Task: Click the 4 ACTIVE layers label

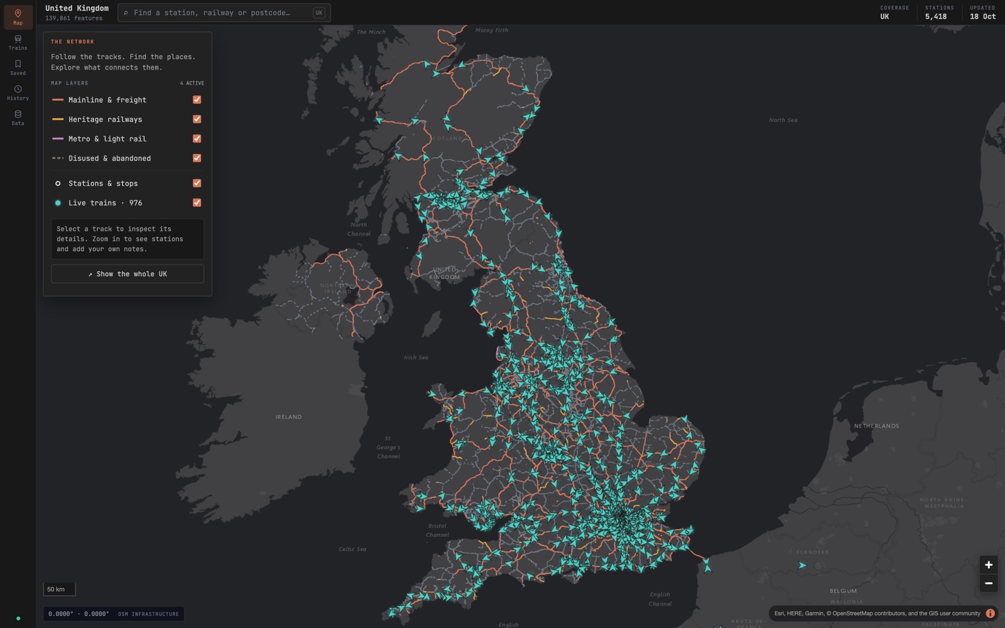Action: point(192,83)
